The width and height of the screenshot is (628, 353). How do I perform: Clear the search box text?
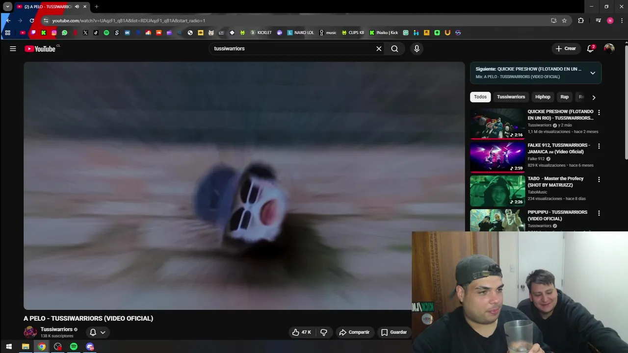point(379,49)
